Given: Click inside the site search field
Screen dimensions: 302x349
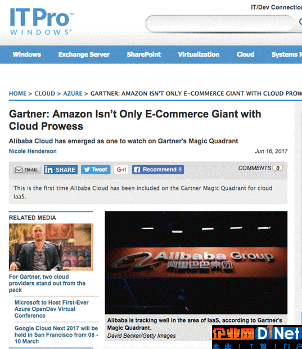Looking at the screenshot, I should click(220, 23).
